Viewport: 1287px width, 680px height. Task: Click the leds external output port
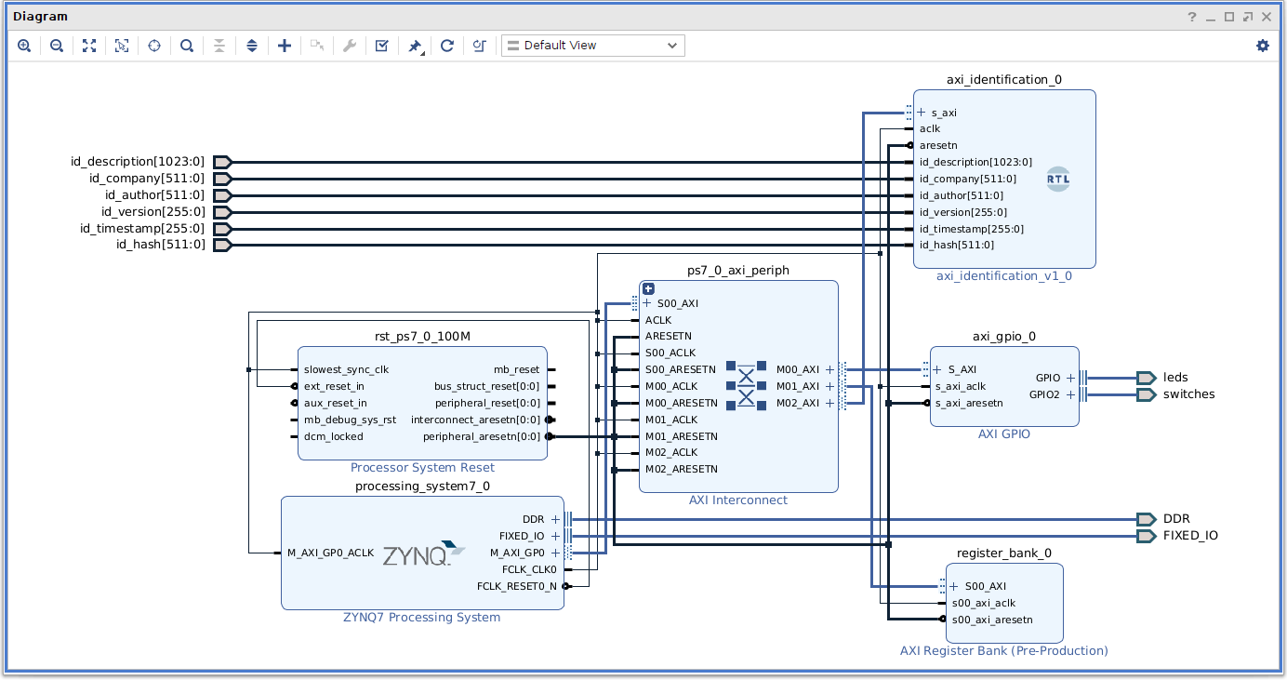1146,378
